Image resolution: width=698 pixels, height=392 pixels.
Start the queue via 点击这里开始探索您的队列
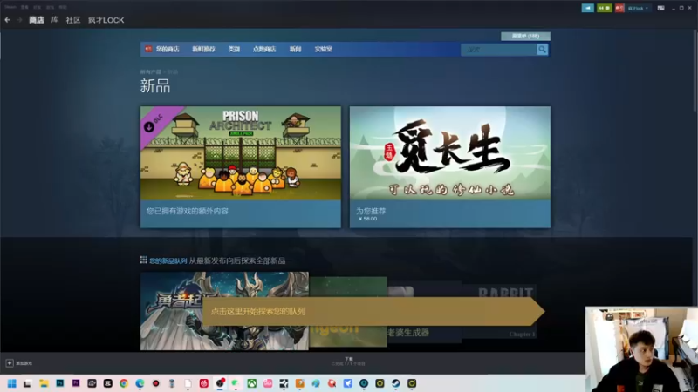[x=373, y=311]
